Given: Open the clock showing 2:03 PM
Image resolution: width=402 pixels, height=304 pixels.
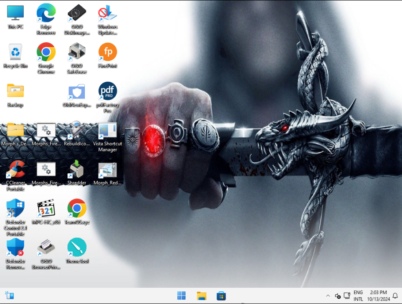Looking at the screenshot, I should click(x=378, y=296).
